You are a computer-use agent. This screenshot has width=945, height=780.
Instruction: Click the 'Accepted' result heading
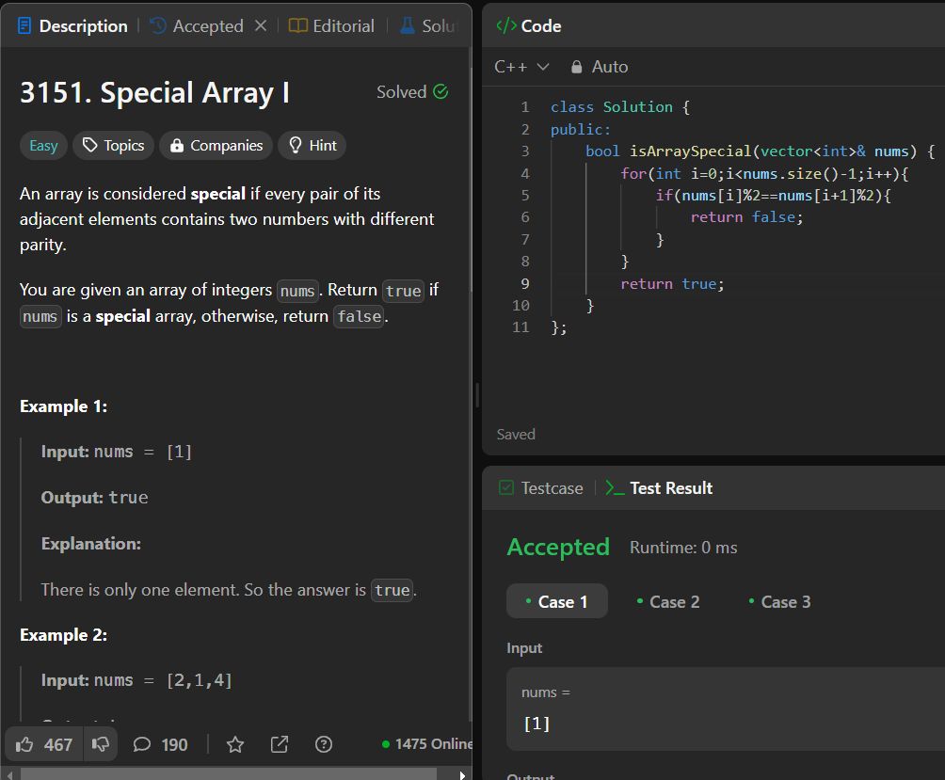click(558, 547)
